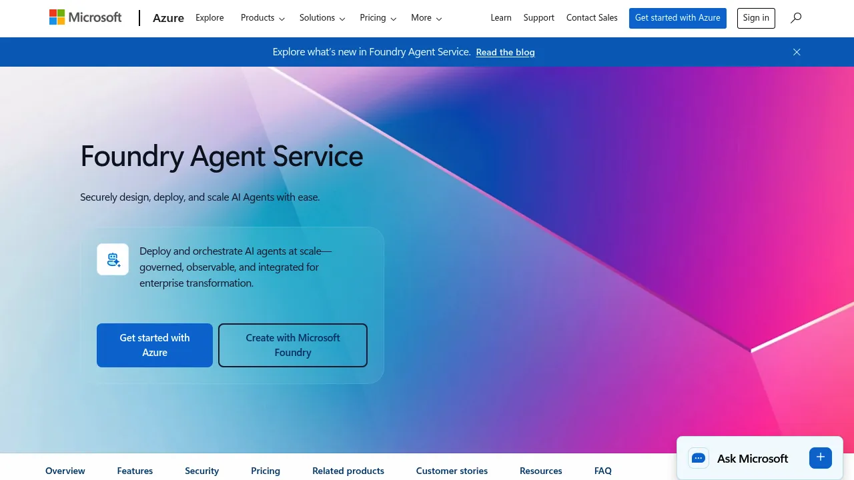The image size is (854, 480).
Task: Go to the Security tab
Action: [202, 471]
